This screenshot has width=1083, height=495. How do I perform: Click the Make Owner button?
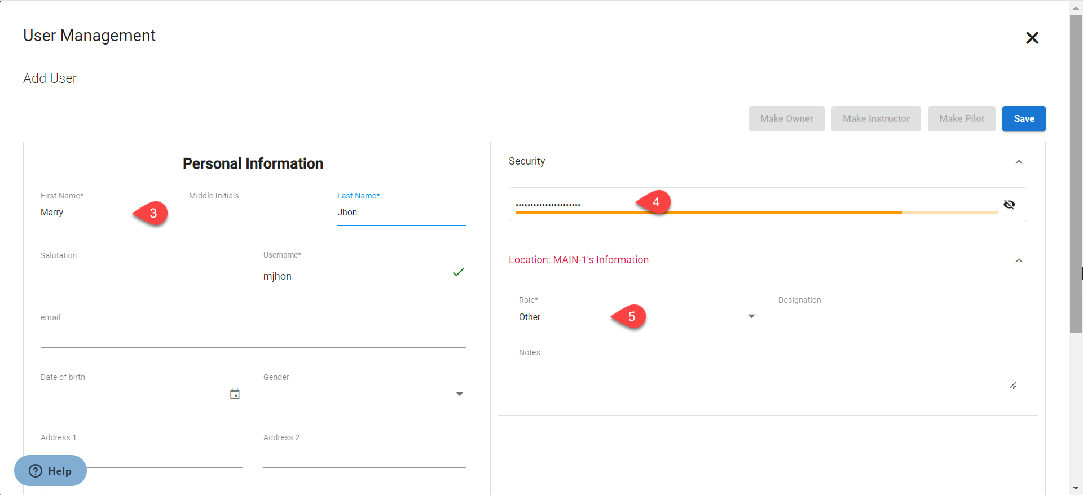coord(786,118)
